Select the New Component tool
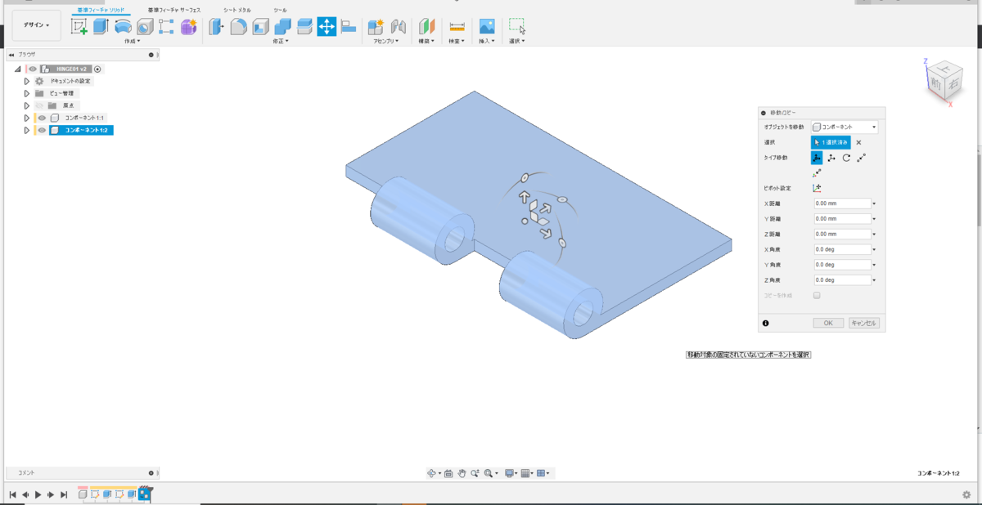Viewport: 982px width, 505px height. [x=376, y=27]
